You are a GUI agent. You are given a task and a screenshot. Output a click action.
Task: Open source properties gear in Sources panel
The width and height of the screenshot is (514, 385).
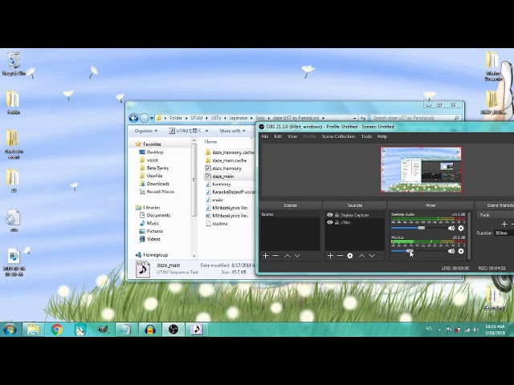[350, 256]
